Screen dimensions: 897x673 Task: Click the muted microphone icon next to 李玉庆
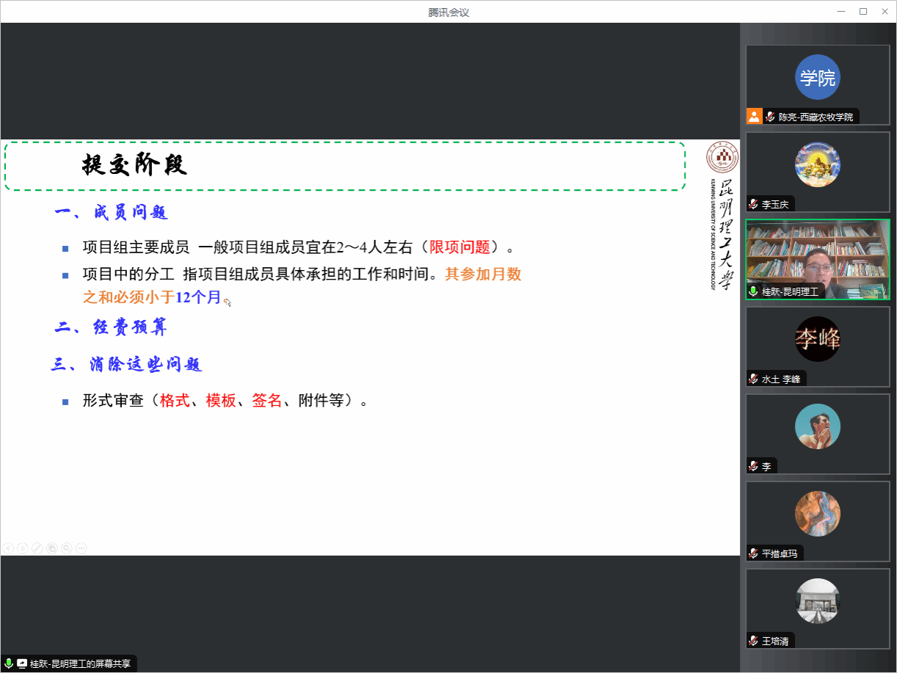point(754,204)
